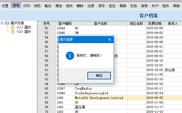Select customer code 12067 cell

65,88
